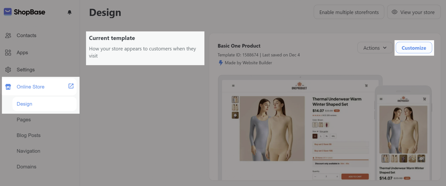
Task: Open the Design submenu item
Action: pos(25,104)
